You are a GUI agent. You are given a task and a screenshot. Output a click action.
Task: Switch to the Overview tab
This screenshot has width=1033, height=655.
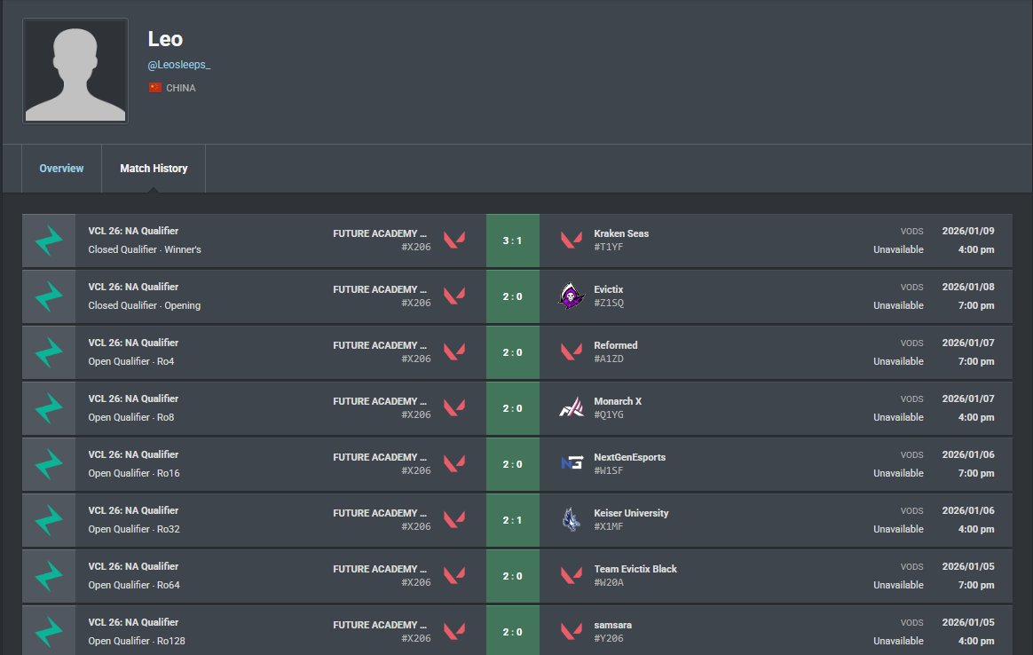click(61, 168)
